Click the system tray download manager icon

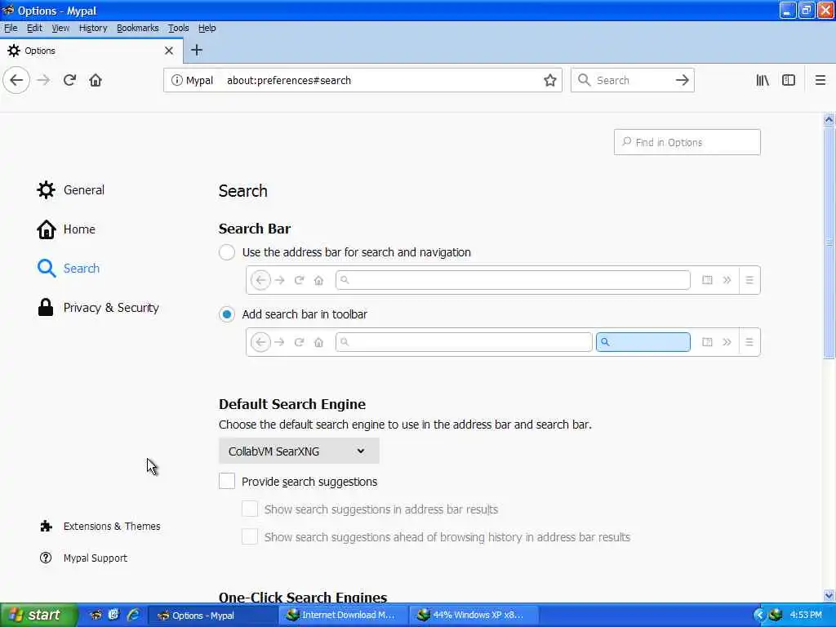click(x=776, y=616)
